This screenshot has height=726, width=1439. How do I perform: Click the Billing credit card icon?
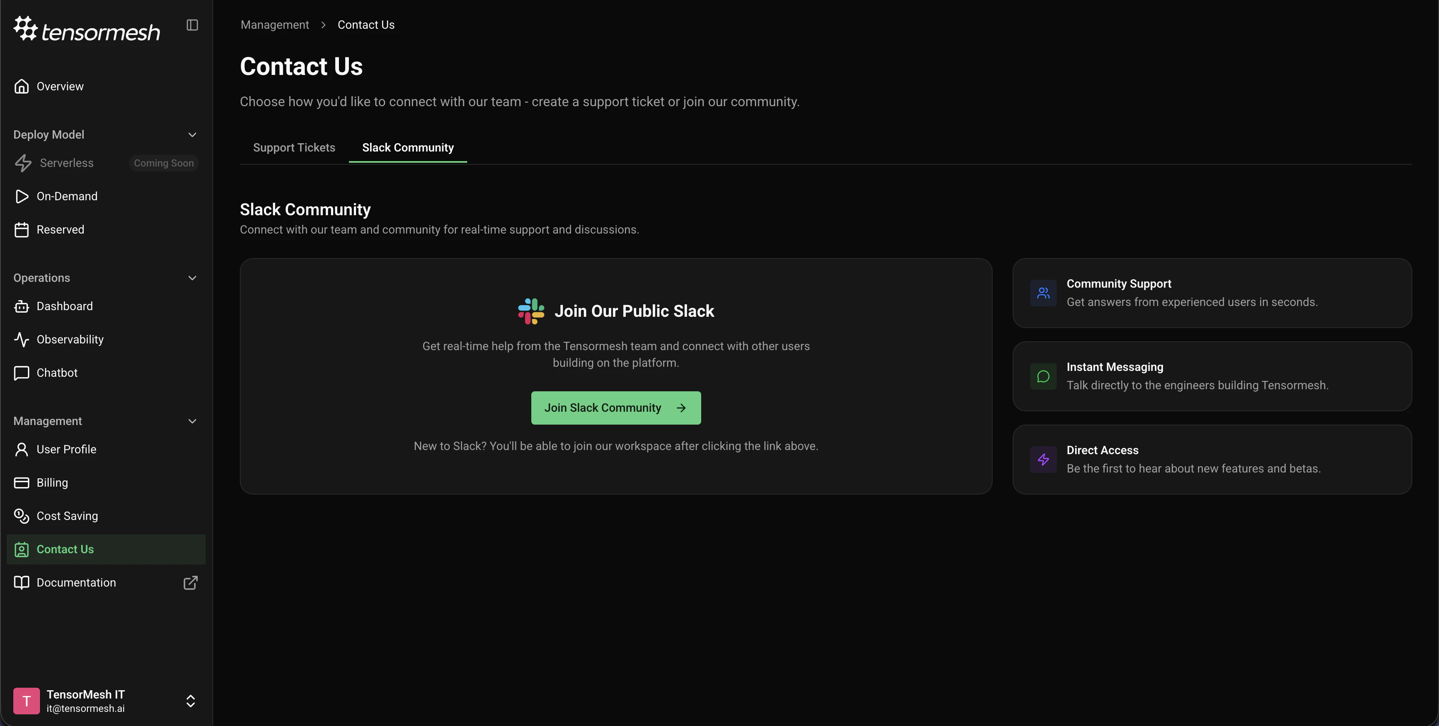tap(22, 483)
